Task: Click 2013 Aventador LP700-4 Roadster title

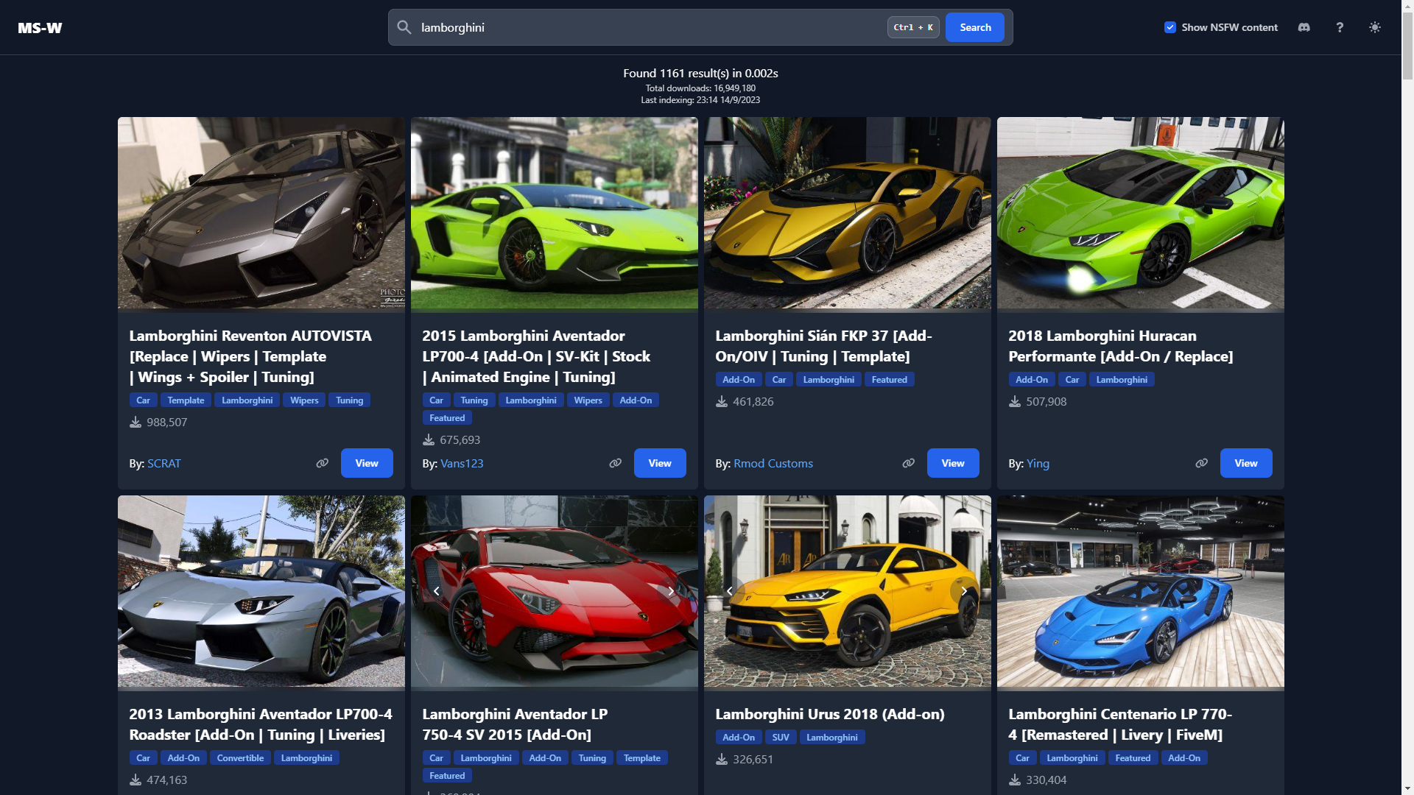Action: (x=261, y=724)
